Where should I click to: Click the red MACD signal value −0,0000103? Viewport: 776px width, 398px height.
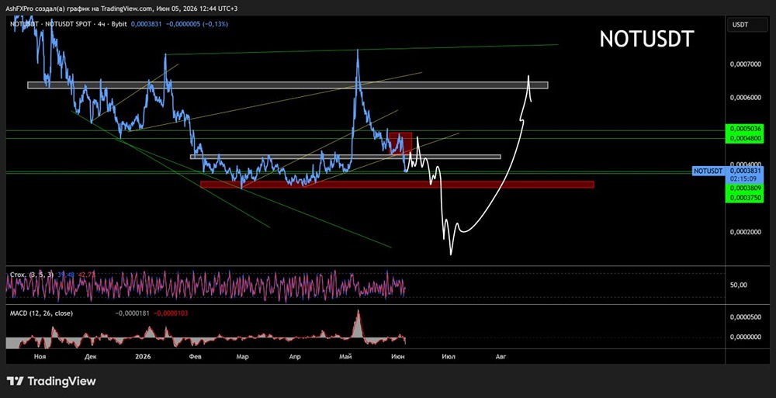pos(171,313)
